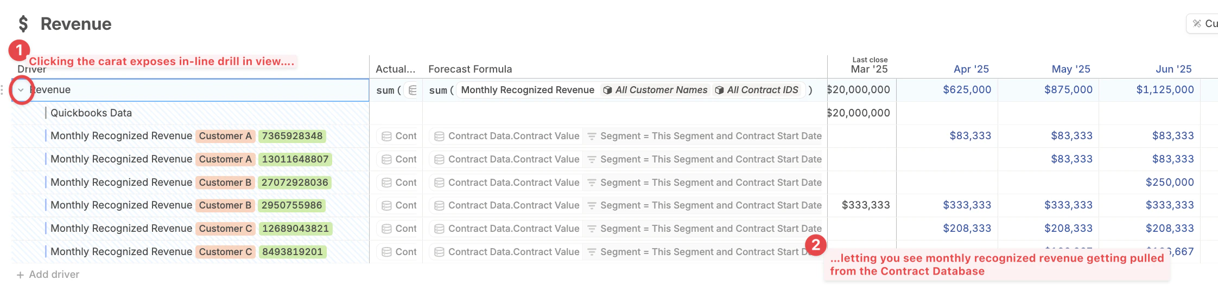Click cube icon before All Customer Names

[x=607, y=90]
